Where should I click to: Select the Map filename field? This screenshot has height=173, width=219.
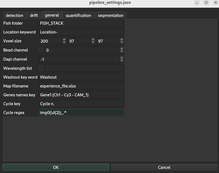pyautogui.click(x=82, y=86)
